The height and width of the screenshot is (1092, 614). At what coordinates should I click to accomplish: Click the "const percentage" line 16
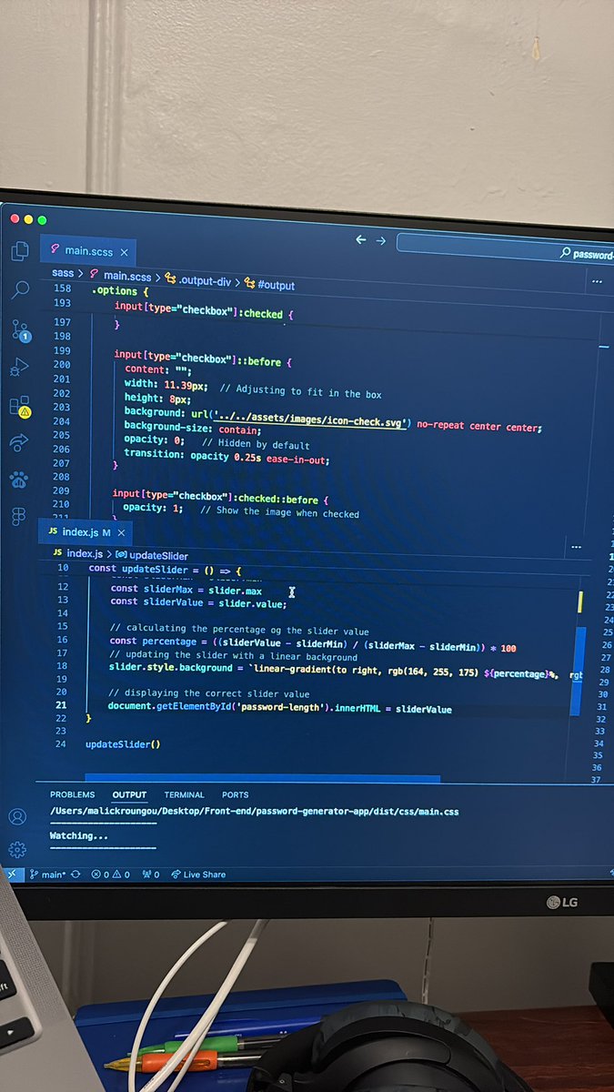(x=312, y=643)
